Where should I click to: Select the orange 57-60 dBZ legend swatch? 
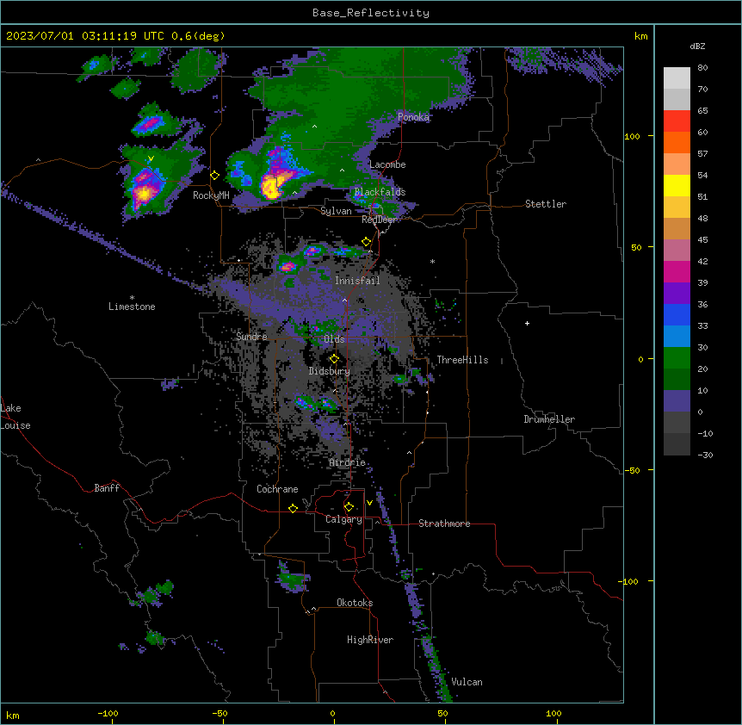coord(677,142)
